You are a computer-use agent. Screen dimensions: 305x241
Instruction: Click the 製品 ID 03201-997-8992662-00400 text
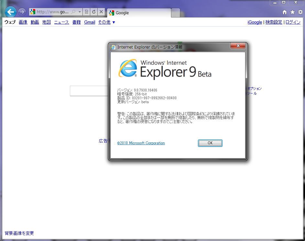point(147,98)
